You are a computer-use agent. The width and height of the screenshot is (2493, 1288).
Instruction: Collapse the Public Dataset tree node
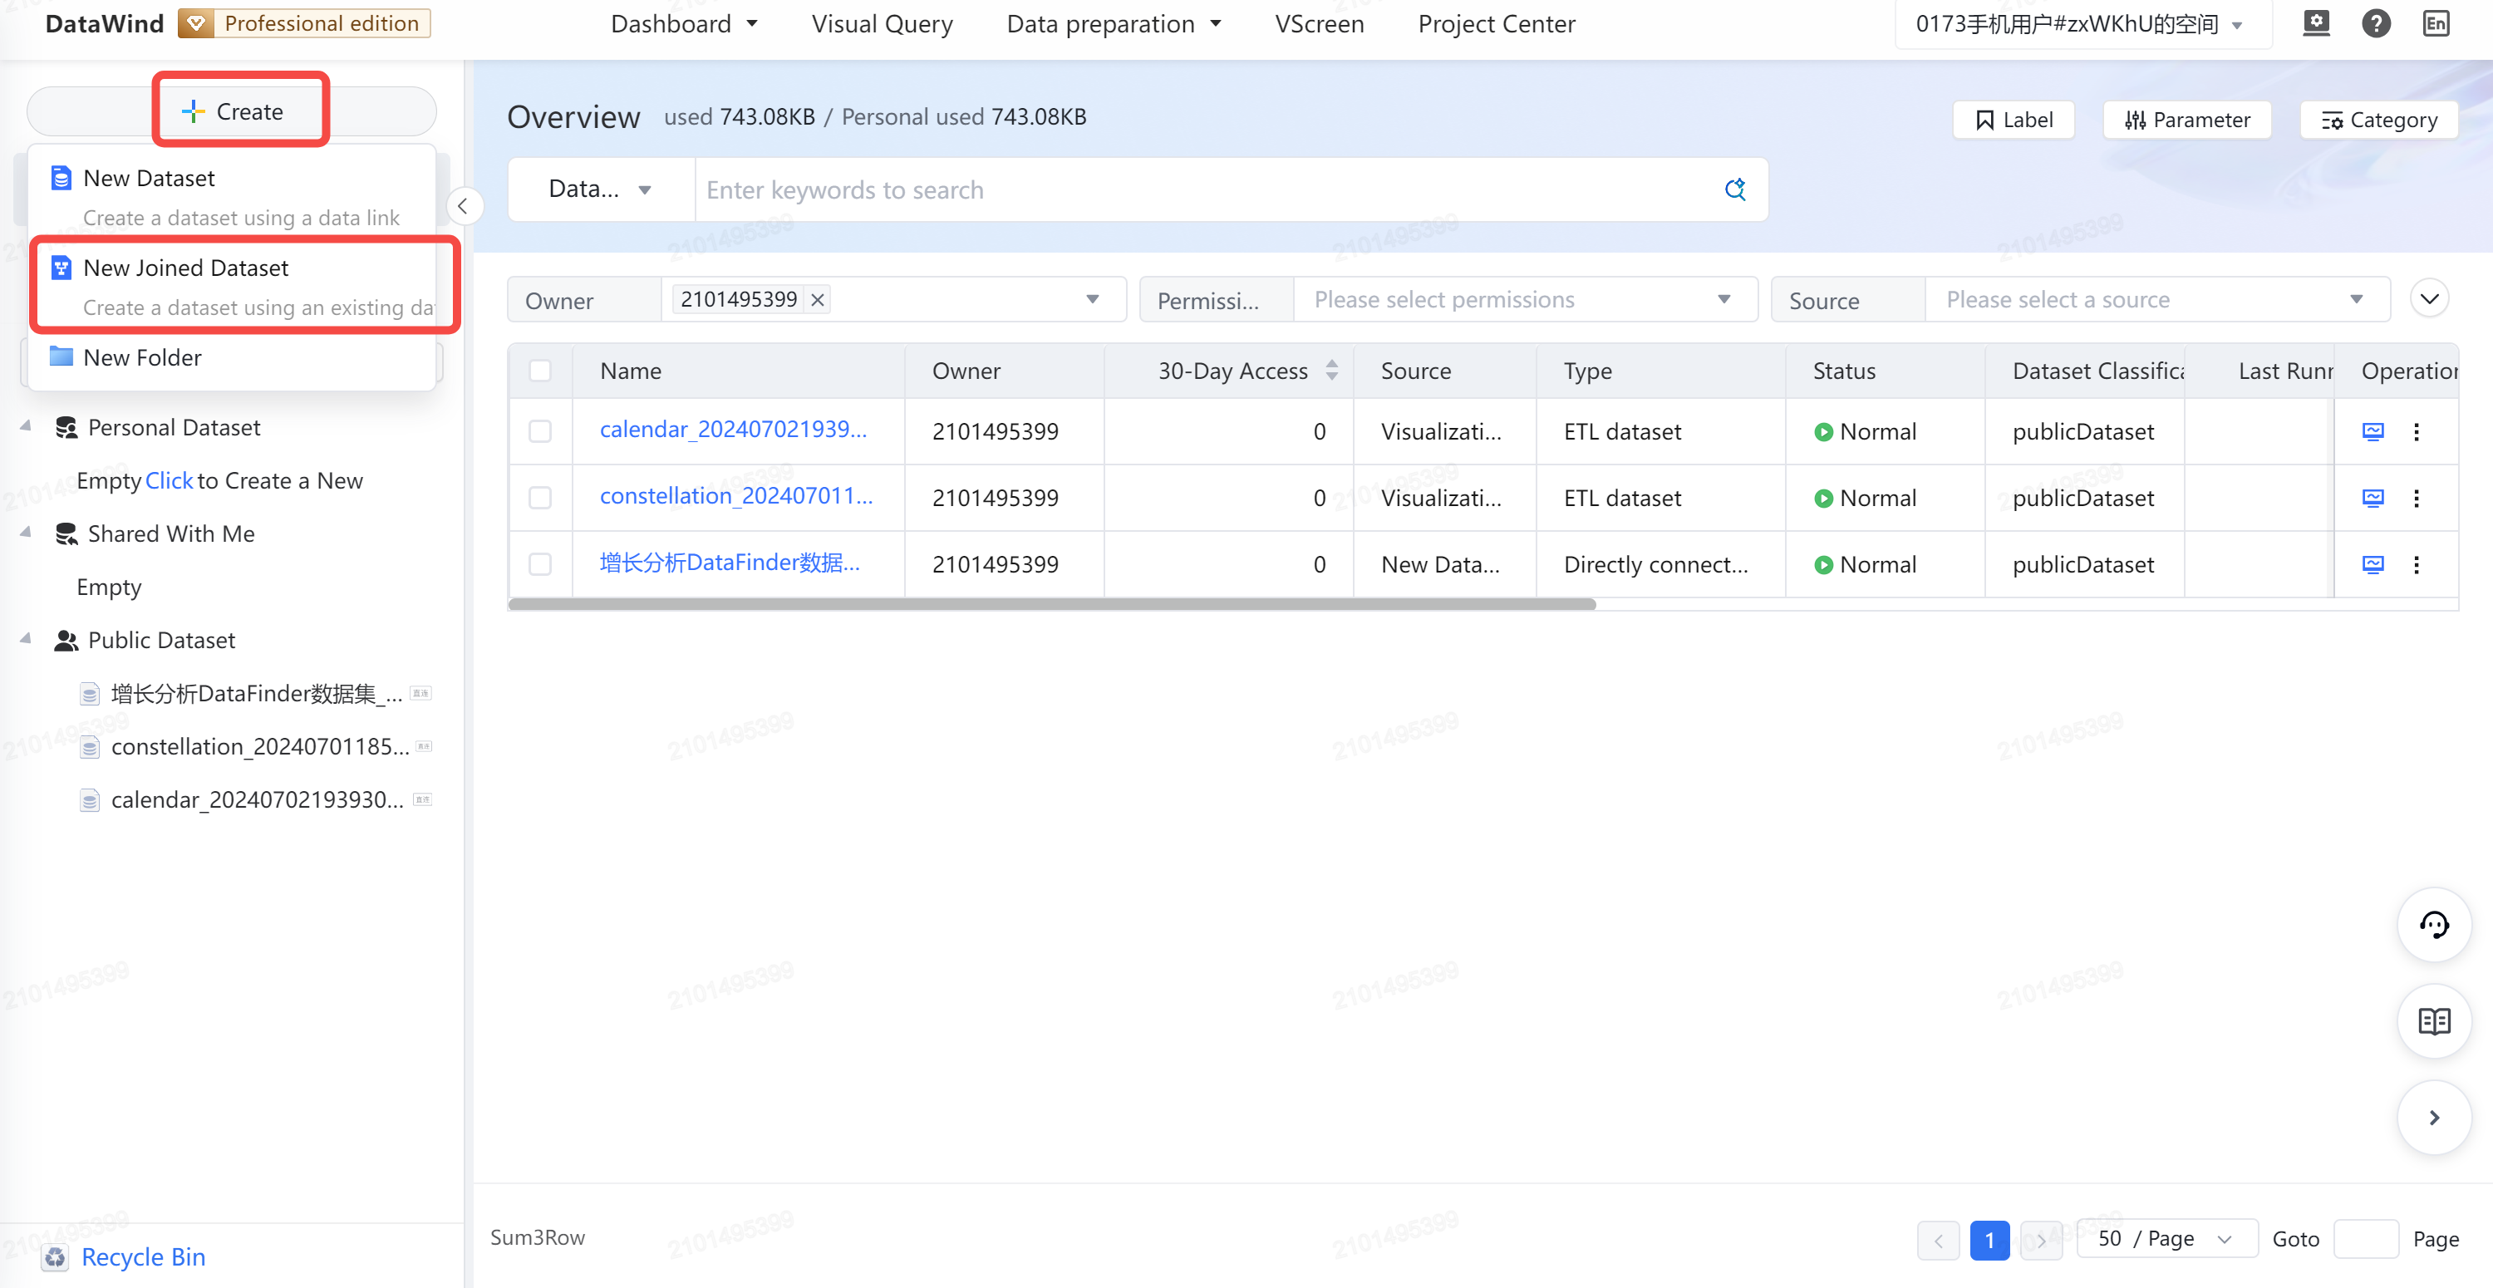26,641
